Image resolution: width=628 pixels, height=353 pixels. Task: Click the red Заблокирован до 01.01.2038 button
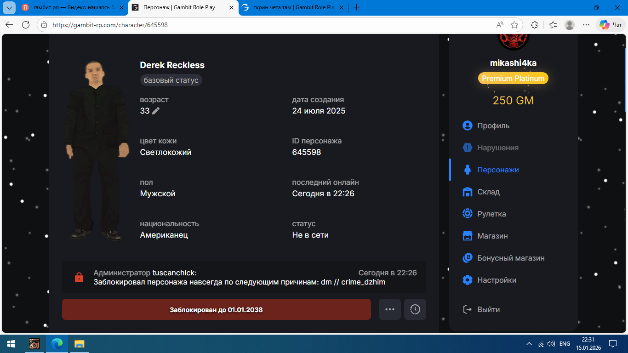tap(216, 309)
